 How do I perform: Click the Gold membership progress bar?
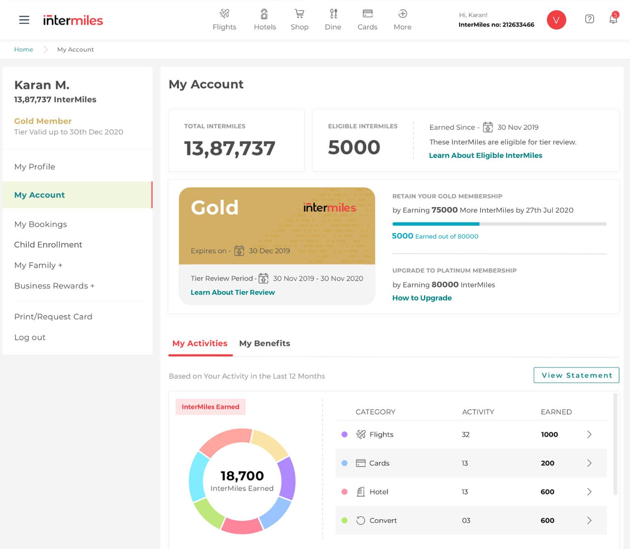coord(500,223)
